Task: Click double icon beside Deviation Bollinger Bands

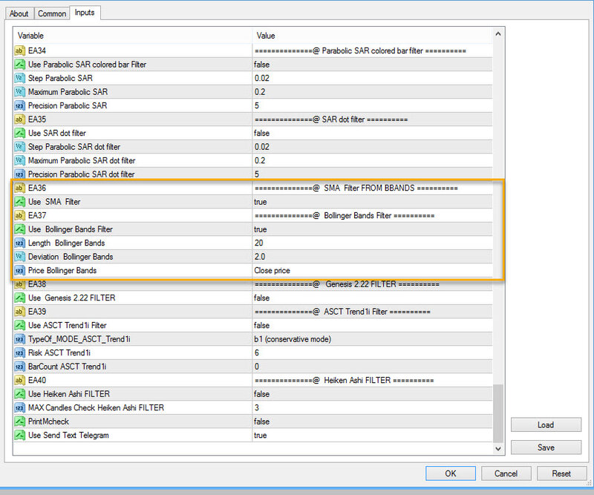Action: (20, 257)
